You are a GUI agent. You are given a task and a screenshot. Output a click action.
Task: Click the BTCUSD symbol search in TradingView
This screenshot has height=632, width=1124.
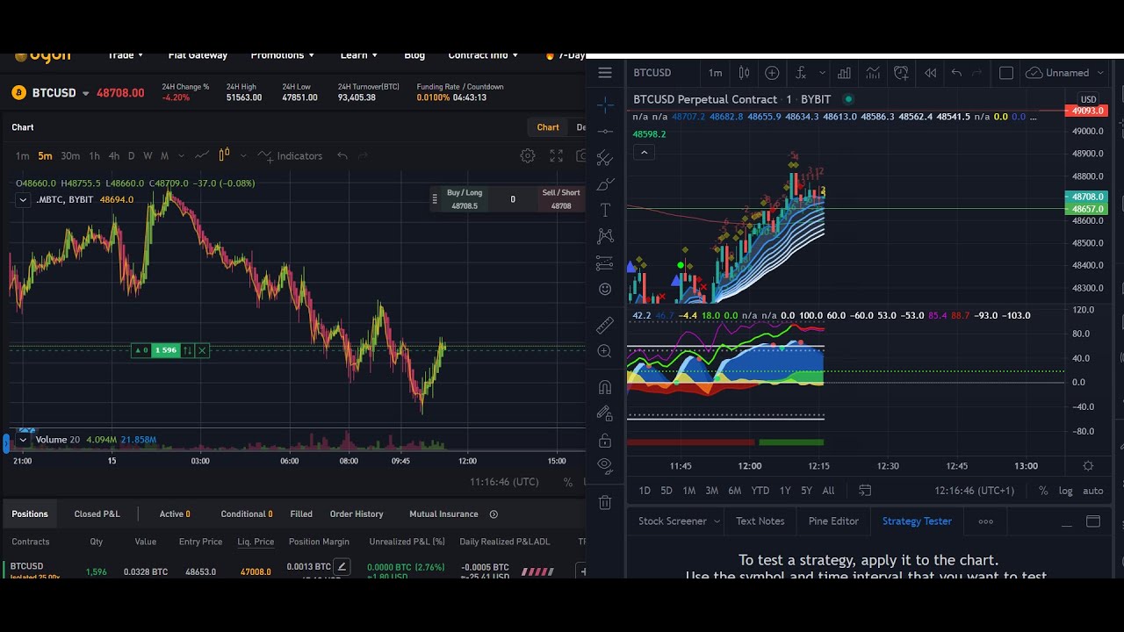(652, 73)
